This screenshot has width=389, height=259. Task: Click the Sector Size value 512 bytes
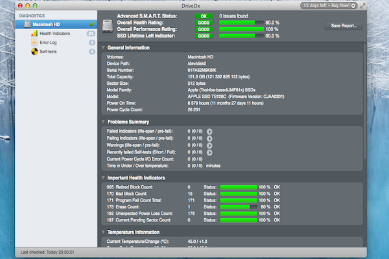196,84
